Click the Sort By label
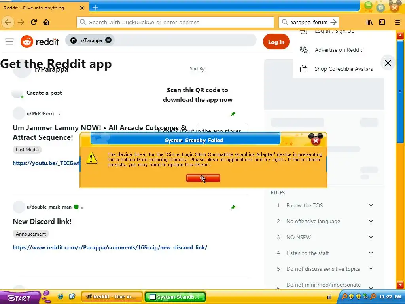The height and width of the screenshot is (304, 405). pyautogui.click(x=198, y=69)
